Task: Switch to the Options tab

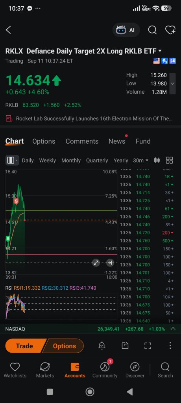Action: tap(44, 141)
